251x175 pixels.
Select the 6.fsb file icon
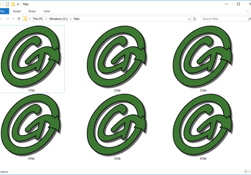point(203,125)
